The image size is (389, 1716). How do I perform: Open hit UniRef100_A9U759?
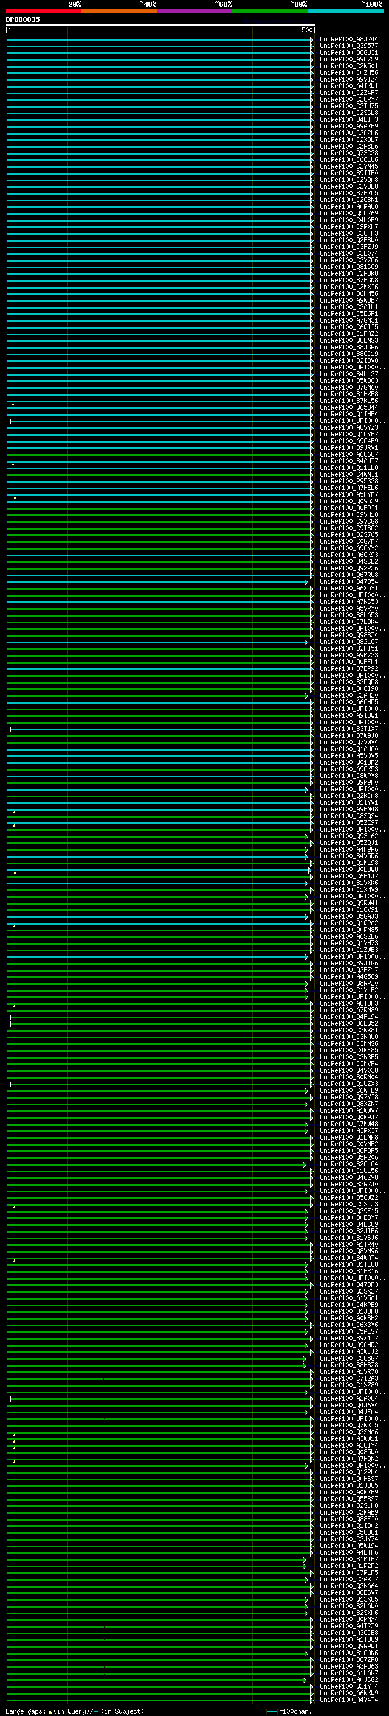click(349, 59)
